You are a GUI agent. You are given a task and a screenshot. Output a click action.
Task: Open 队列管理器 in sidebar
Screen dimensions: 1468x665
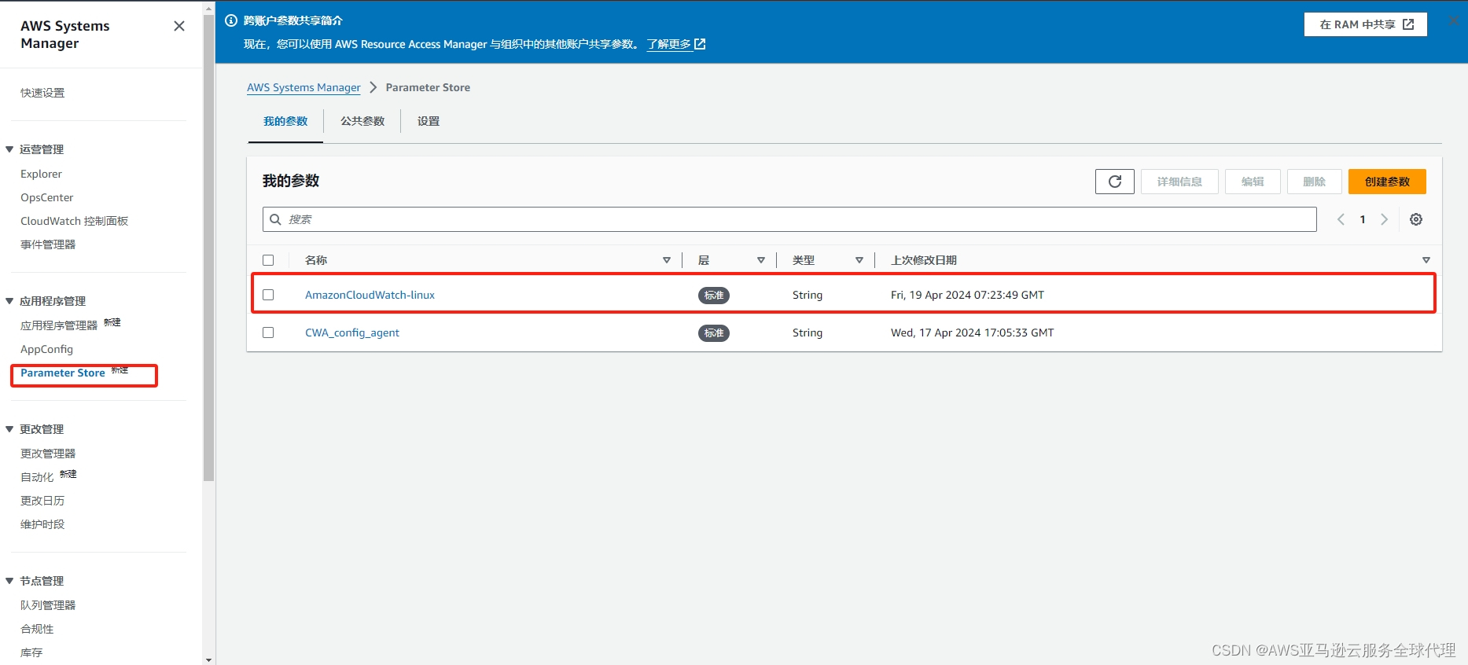click(48, 605)
